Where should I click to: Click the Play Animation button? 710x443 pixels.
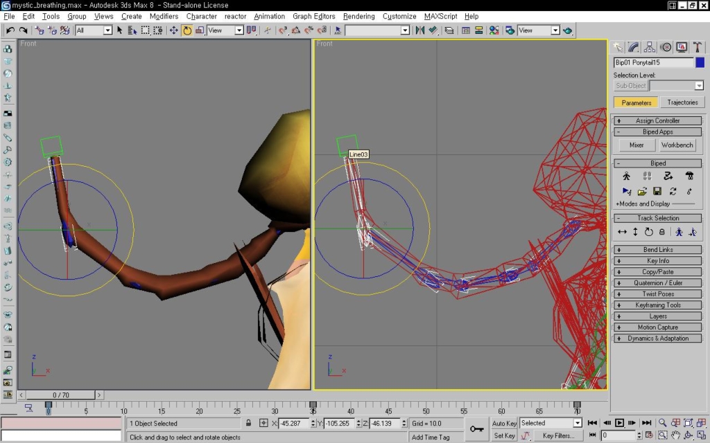619,423
